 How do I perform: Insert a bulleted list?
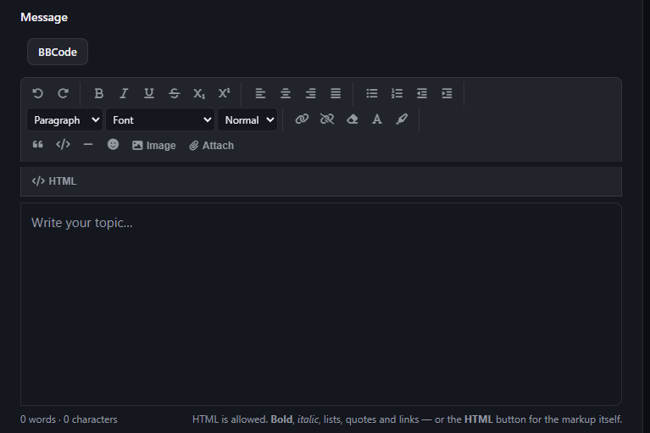[372, 94]
